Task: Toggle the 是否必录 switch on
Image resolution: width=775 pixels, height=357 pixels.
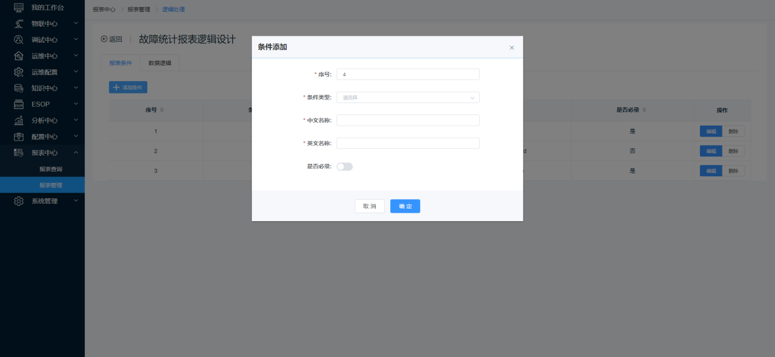Action: click(x=344, y=167)
